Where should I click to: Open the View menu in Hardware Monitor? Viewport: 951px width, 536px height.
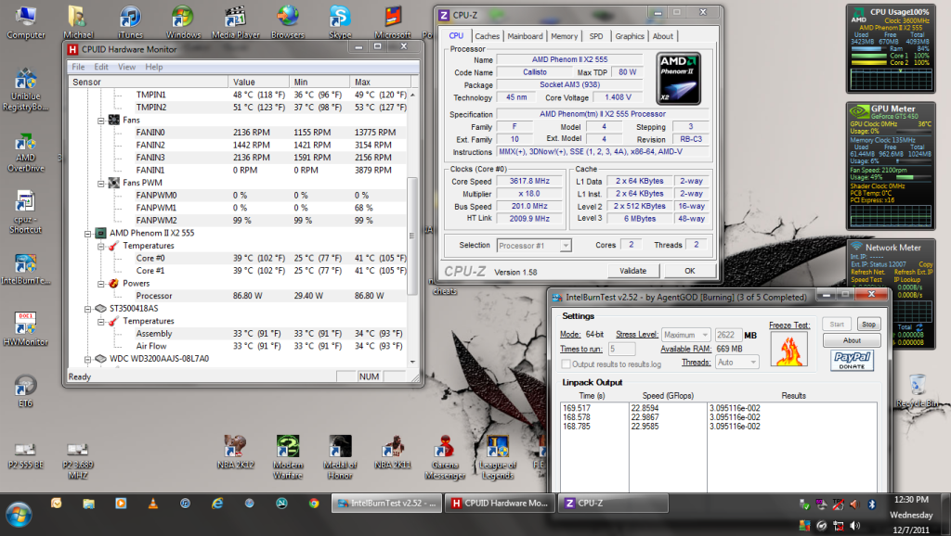[x=126, y=67]
